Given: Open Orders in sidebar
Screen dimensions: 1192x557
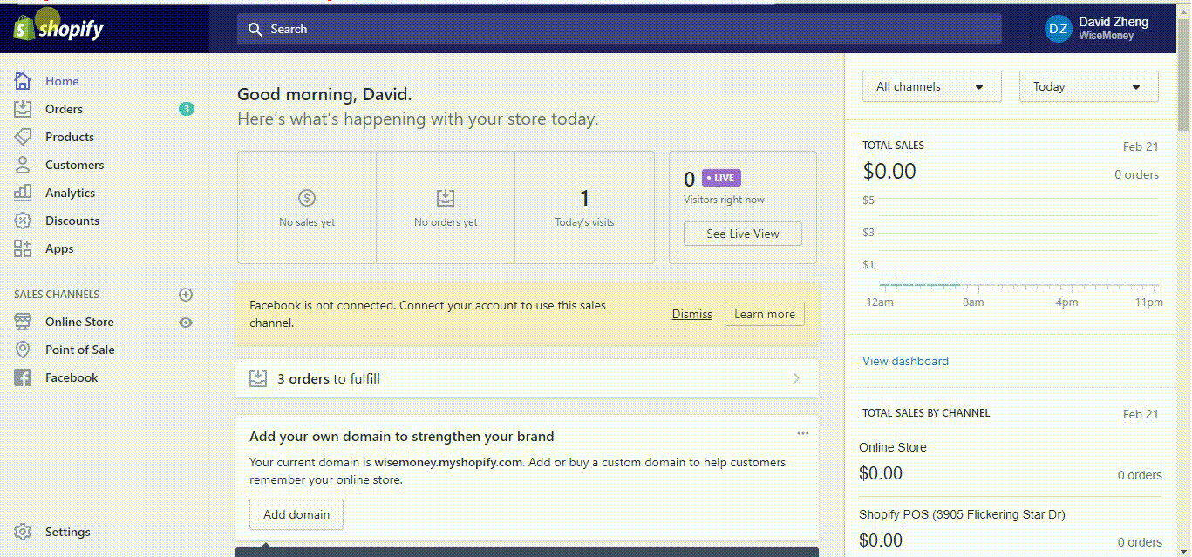Looking at the screenshot, I should (x=64, y=109).
